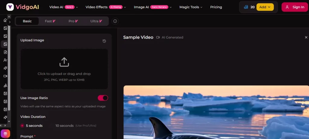Open the person avatar sidebar icon
The width and height of the screenshot is (309, 139).
5,60
